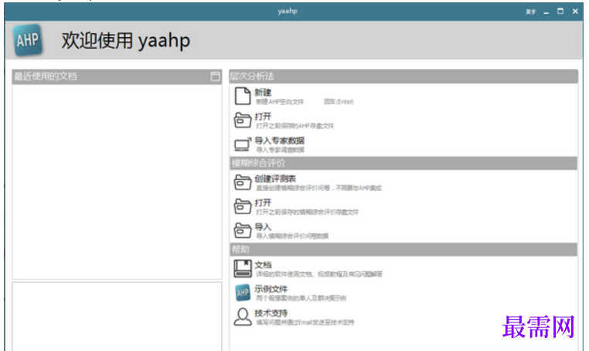Click the 打开 folder icon under 模糊综合评价
The width and height of the screenshot is (589, 351).
click(242, 206)
